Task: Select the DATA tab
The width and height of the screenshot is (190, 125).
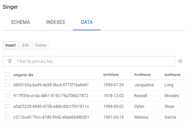Action: click(x=87, y=22)
